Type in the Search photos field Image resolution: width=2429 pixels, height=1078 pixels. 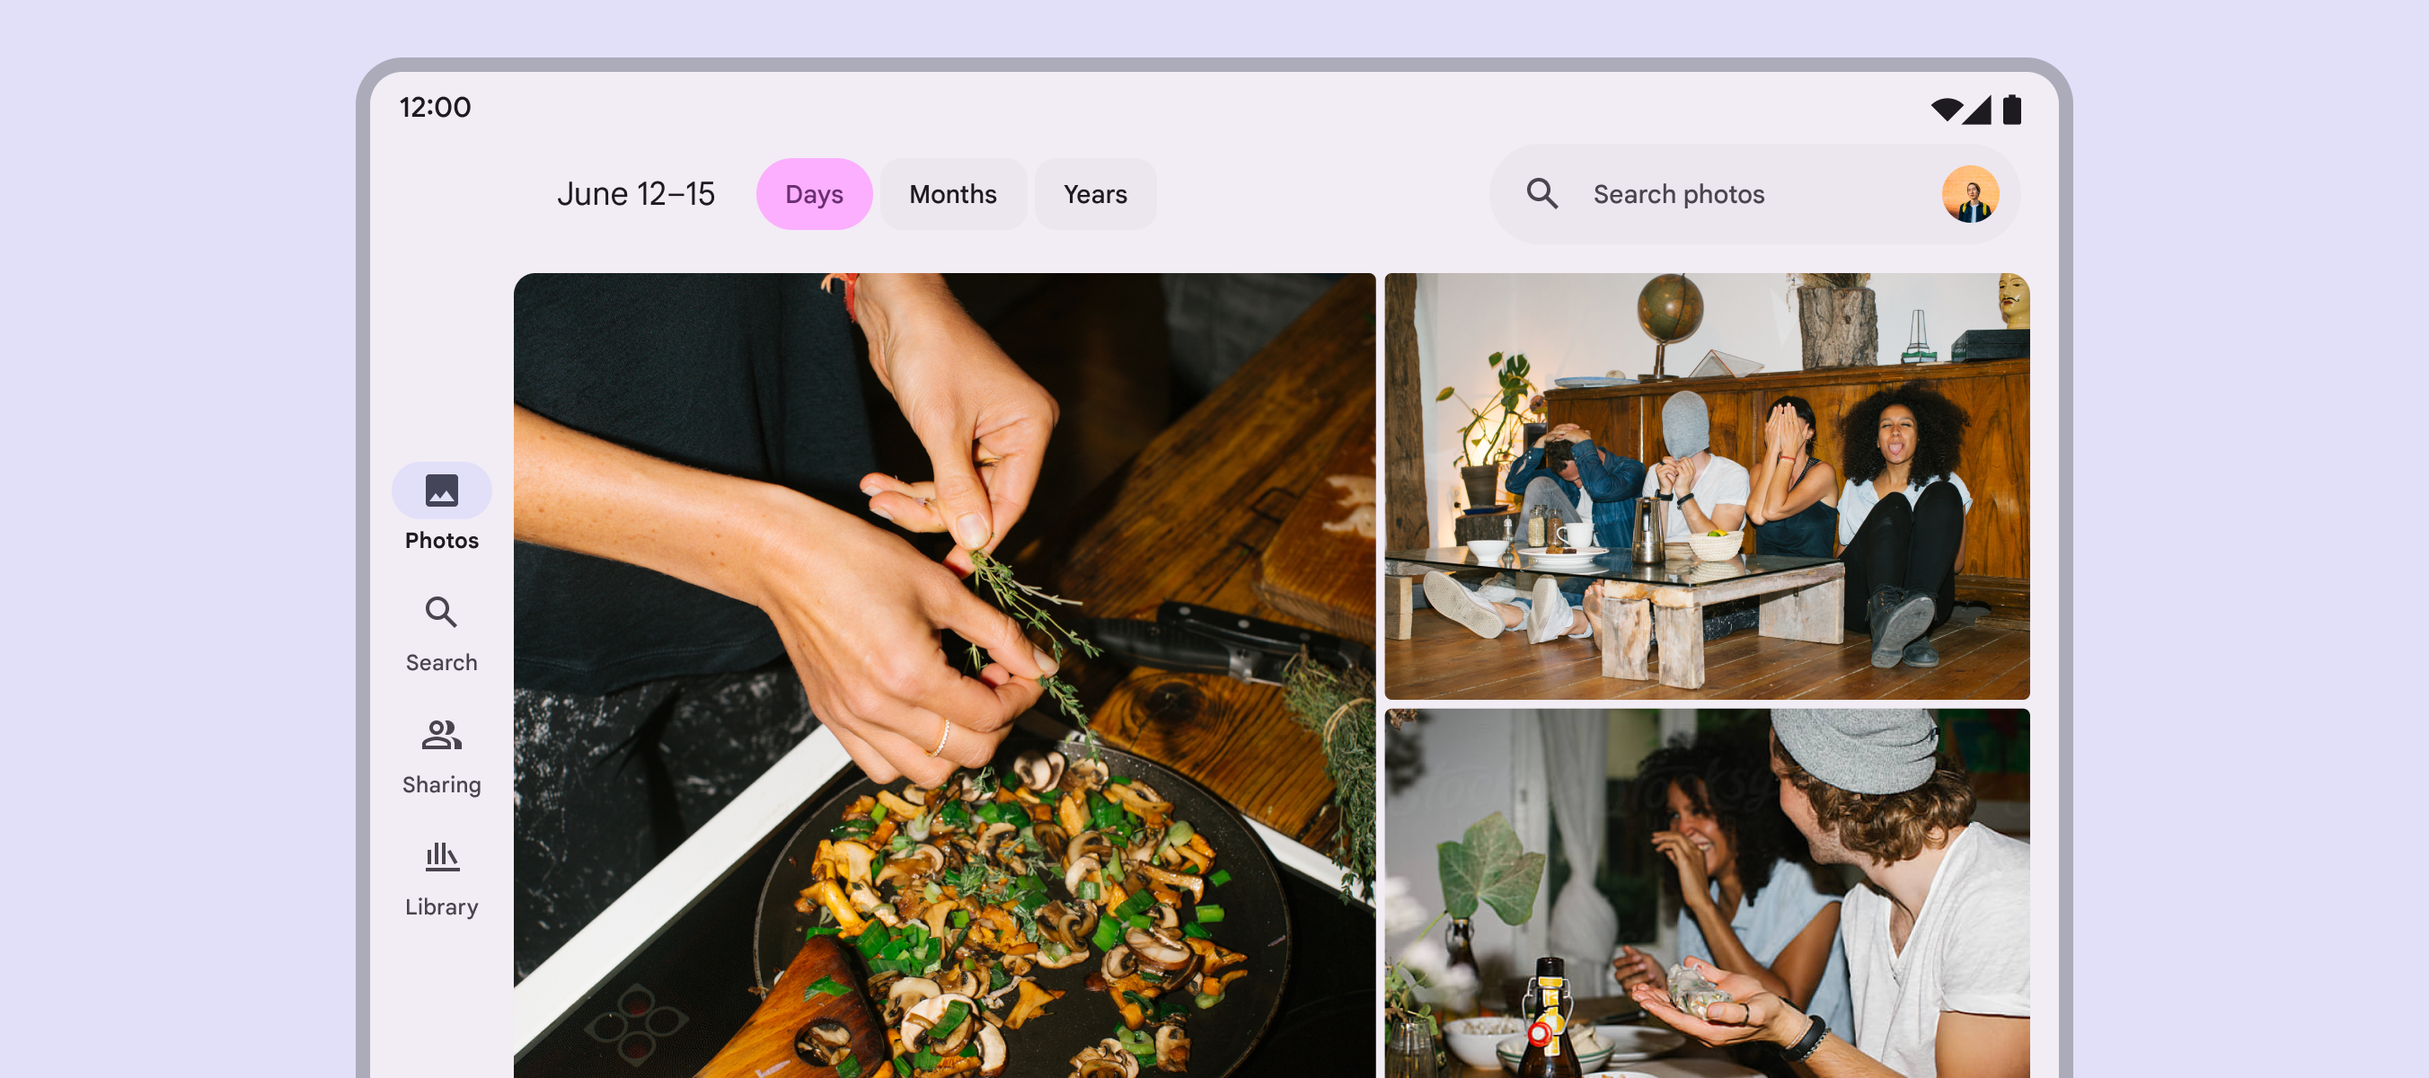(1716, 194)
